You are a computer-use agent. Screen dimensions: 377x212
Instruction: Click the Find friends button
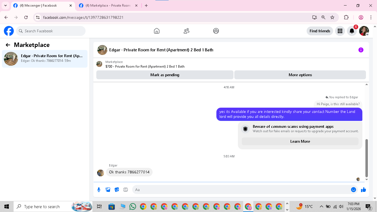(320, 31)
